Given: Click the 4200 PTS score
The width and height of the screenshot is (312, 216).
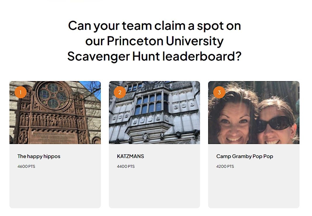Looking at the screenshot, I should click(225, 166).
